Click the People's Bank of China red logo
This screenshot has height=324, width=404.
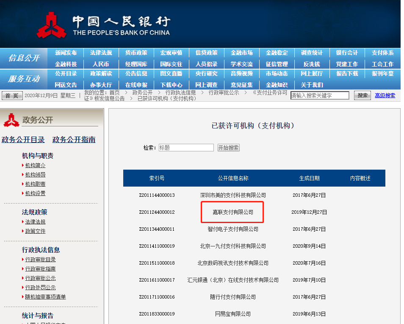click(51, 25)
